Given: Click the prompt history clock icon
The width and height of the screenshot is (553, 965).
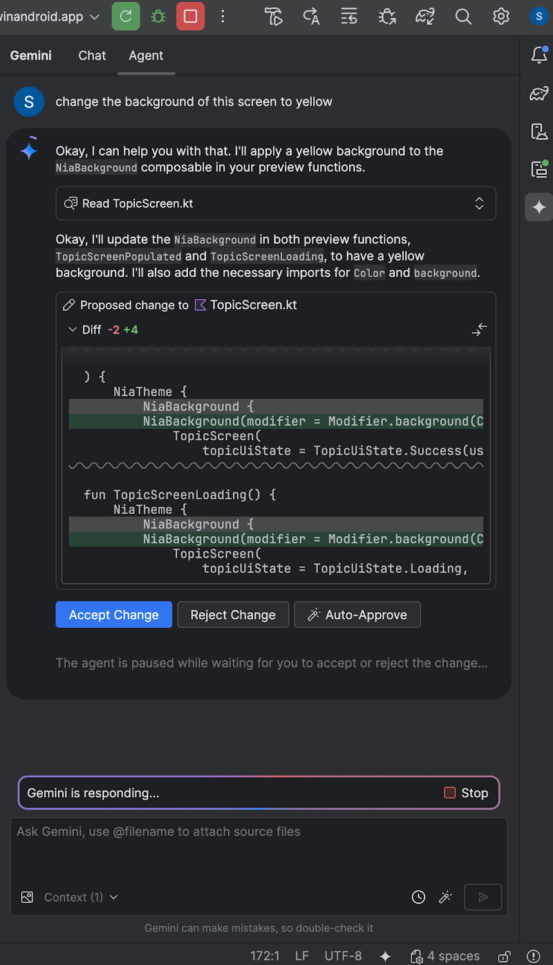Looking at the screenshot, I should click(x=419, y=897).
